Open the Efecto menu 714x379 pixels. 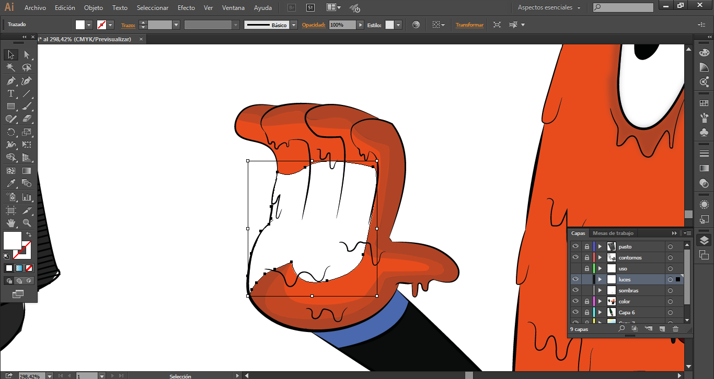186,8
